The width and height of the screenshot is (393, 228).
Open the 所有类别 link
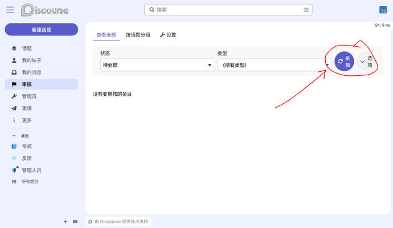pos(42,182)
